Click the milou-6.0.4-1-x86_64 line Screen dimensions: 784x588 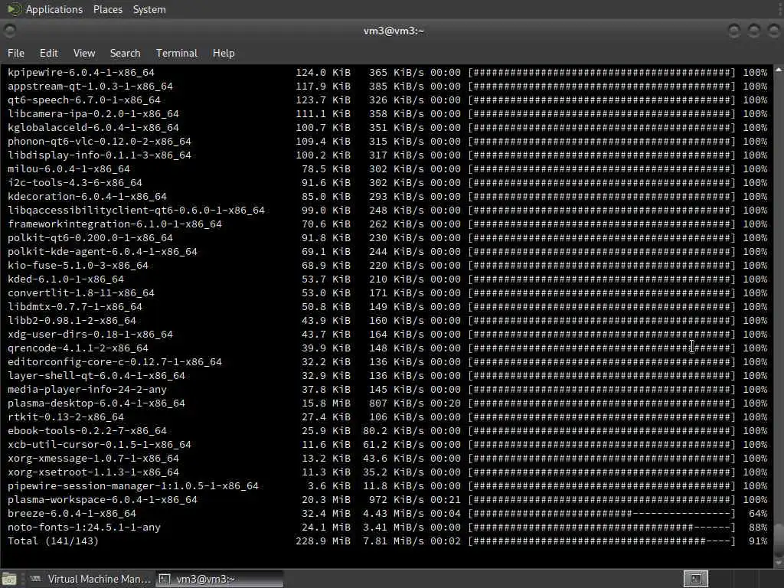(387, 169)
